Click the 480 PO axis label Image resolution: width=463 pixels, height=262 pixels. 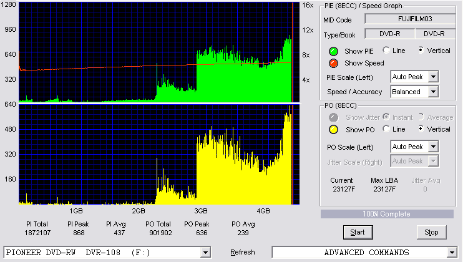click(10, 129)
